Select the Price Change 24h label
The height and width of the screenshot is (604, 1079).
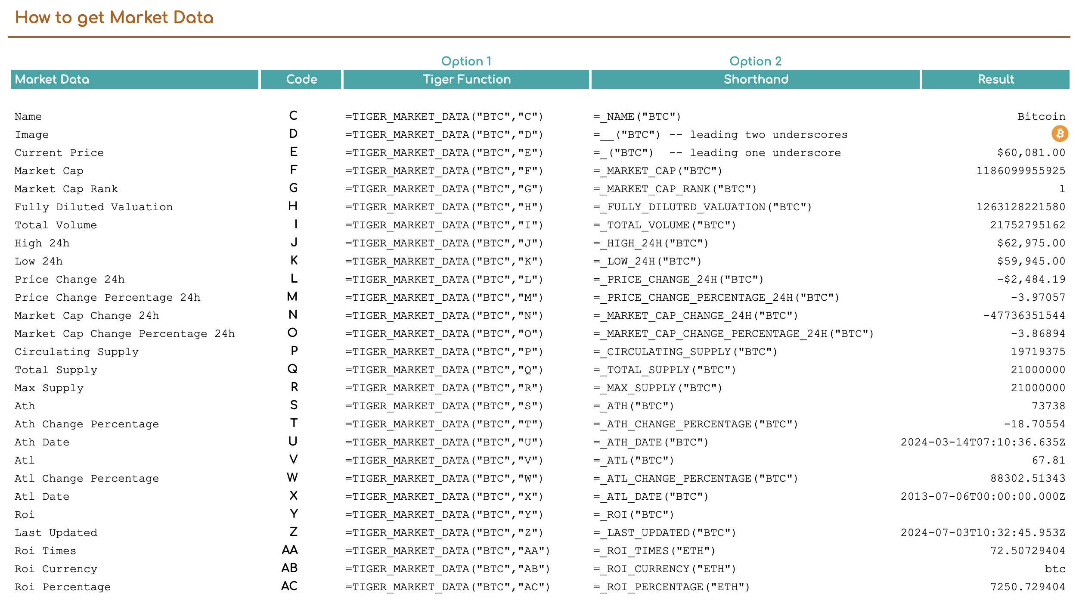click(70, 279)
